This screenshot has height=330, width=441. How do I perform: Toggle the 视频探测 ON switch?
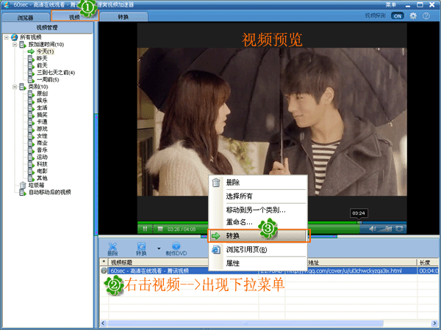397,16
